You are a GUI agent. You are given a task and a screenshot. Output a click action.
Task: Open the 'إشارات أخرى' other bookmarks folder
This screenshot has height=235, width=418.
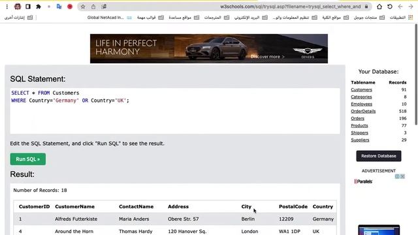click(x=18, y=18)
